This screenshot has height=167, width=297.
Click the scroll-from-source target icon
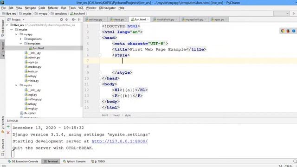61,19
